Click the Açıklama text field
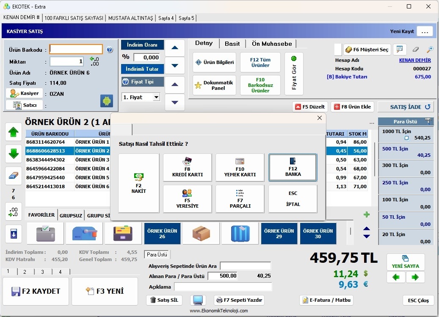 click(223, 287)
